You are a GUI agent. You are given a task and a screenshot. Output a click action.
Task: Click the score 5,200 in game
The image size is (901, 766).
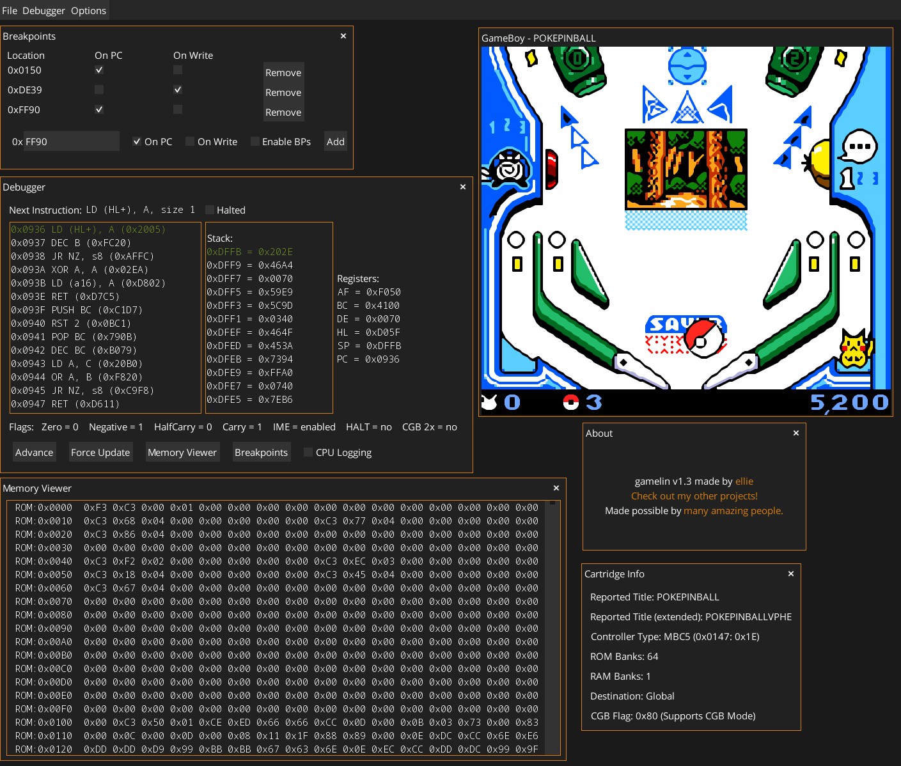coord(849,402)
